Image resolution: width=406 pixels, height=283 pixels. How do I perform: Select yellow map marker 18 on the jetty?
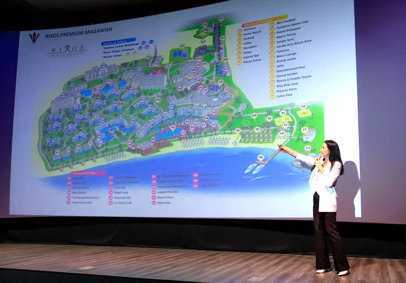(261, 157)
